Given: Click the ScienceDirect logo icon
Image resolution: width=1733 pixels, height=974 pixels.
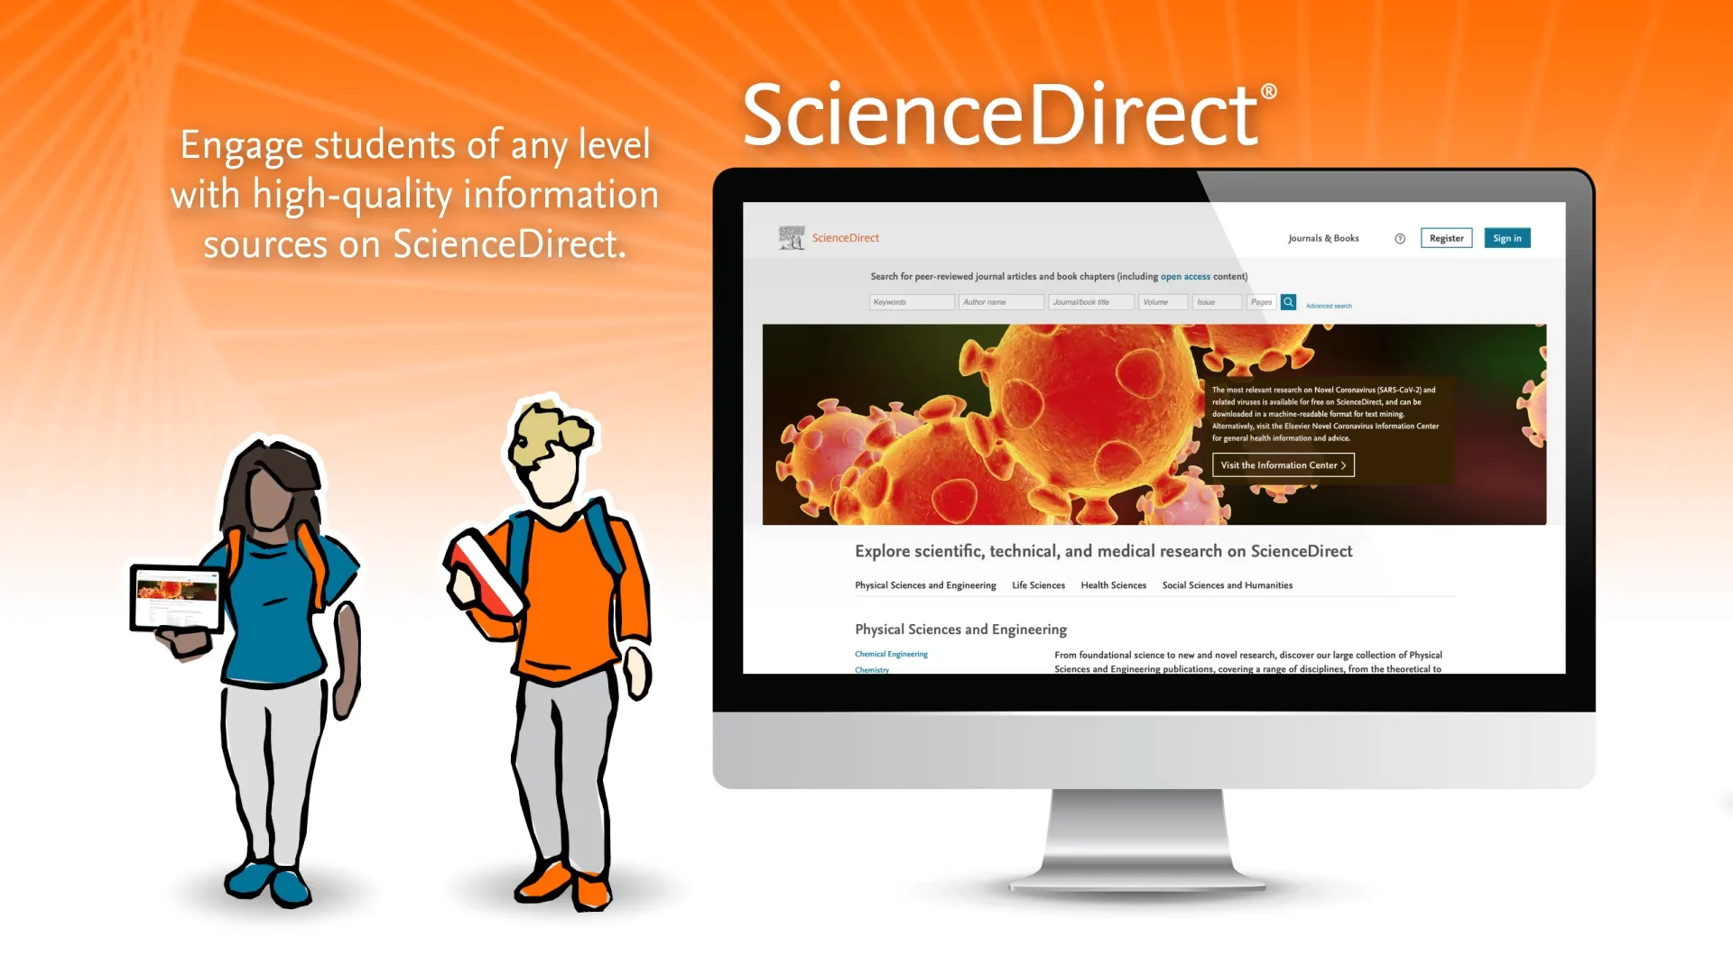Looking at the screenshot, I should [x=789, y=236].
